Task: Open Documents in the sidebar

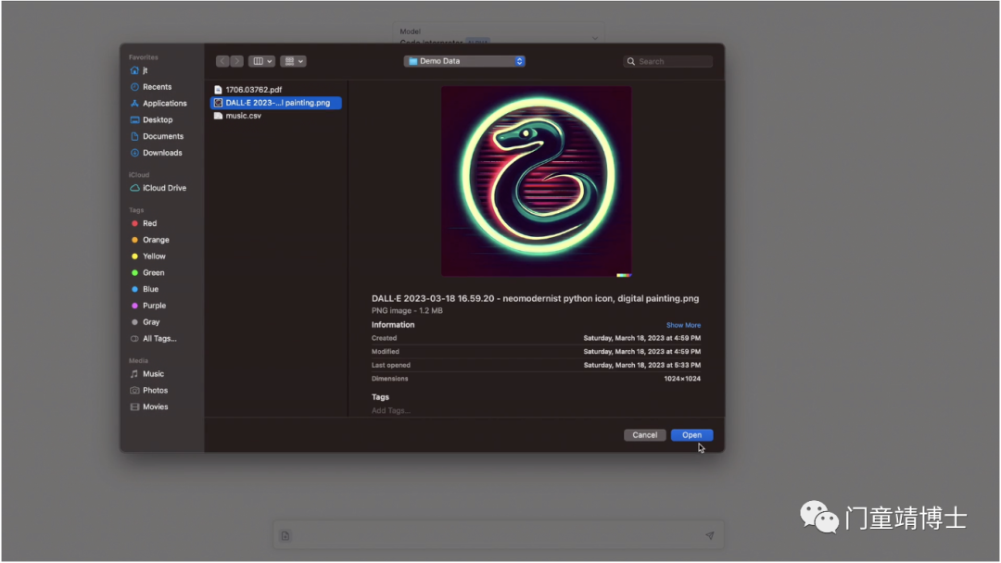Action: click(162, 136)
